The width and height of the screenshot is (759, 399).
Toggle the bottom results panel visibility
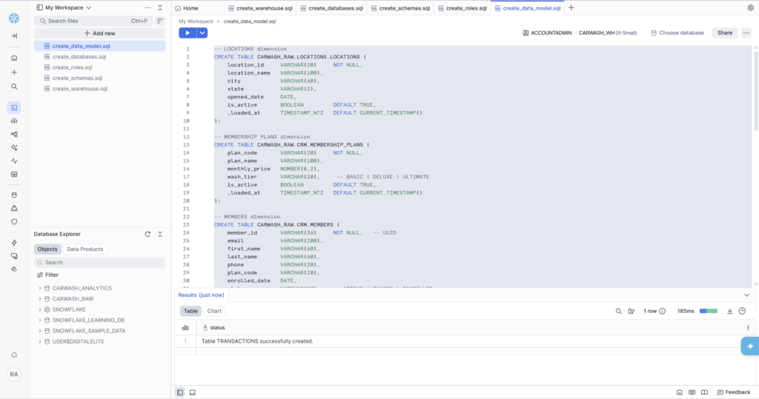[192, 392]
